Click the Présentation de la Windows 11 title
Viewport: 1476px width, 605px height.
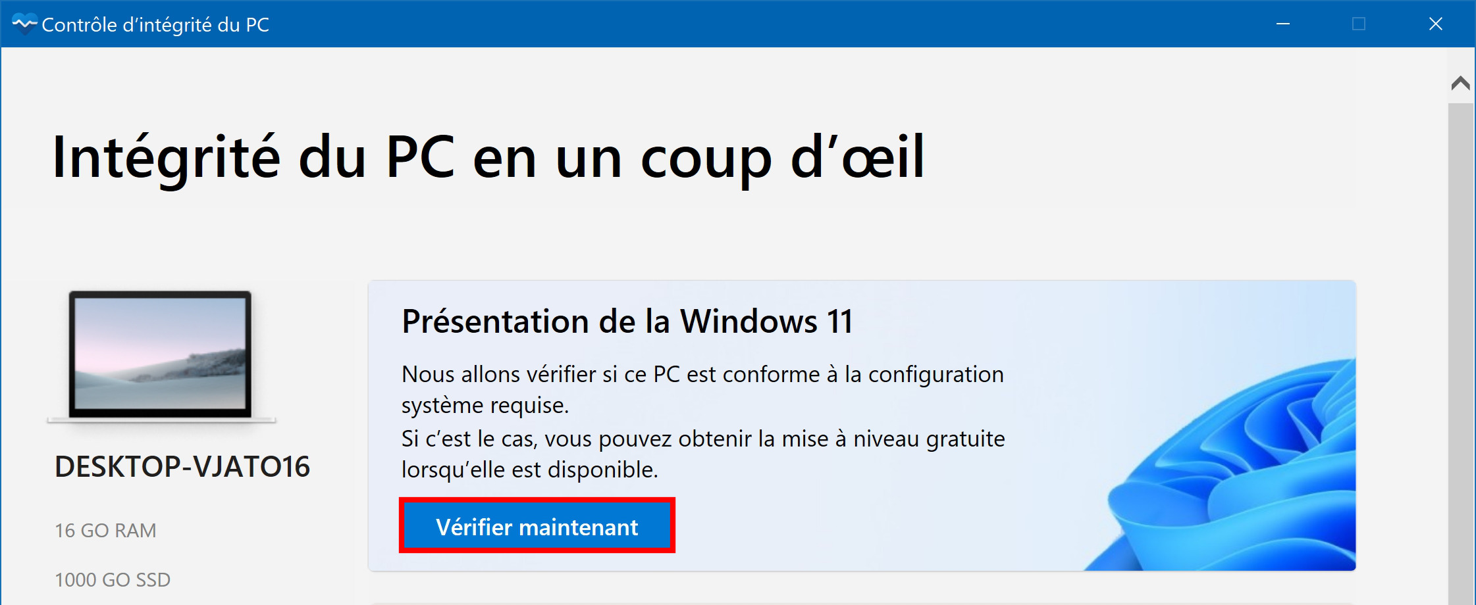(x=627, y=322)
